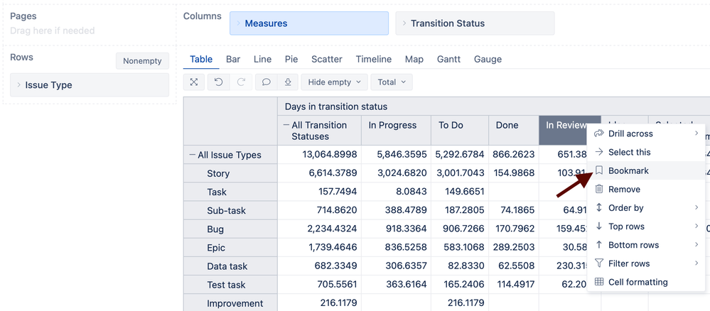The image size is (710, 311).
Task: Open the Total dropdown
Action: click(391, 82)
